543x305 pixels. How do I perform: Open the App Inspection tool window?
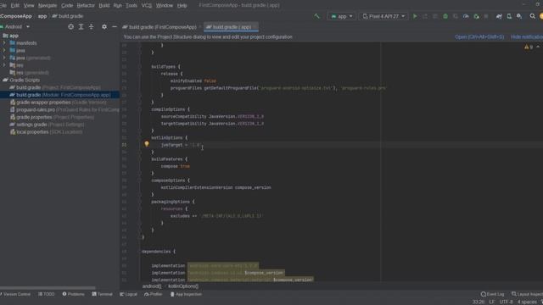click(186, 294)
